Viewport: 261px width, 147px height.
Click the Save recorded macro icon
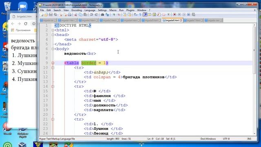click(x=193, y=15)
